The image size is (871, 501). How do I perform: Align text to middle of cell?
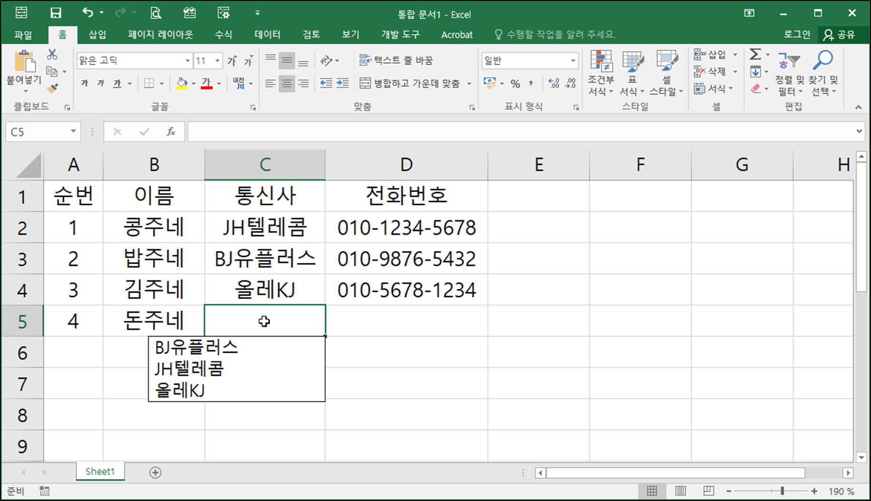[287, 61]
